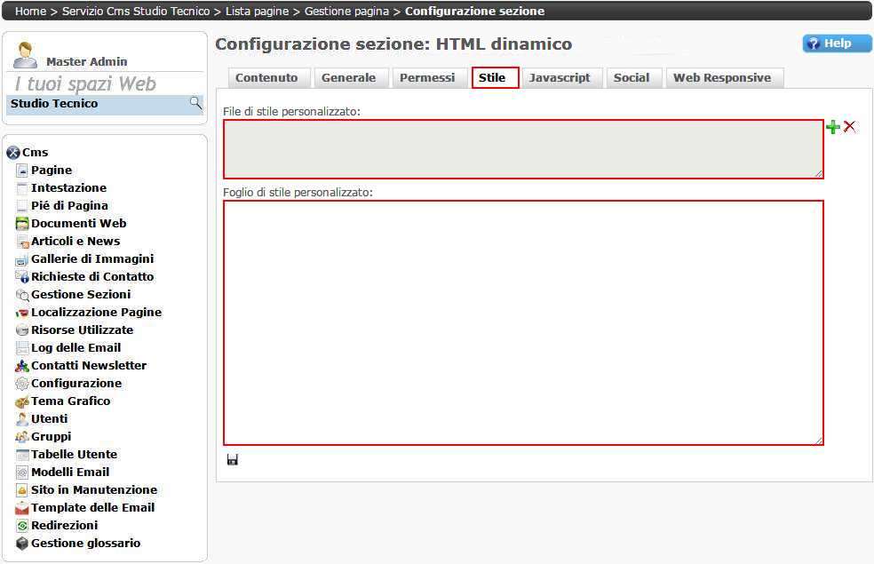Go to Lista pagine in breadcrumb

coord(258,12)
